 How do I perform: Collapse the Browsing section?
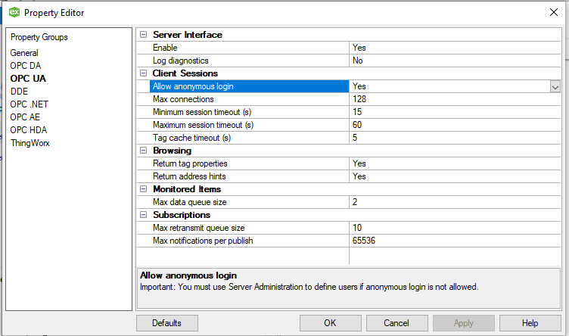point(143,151)
